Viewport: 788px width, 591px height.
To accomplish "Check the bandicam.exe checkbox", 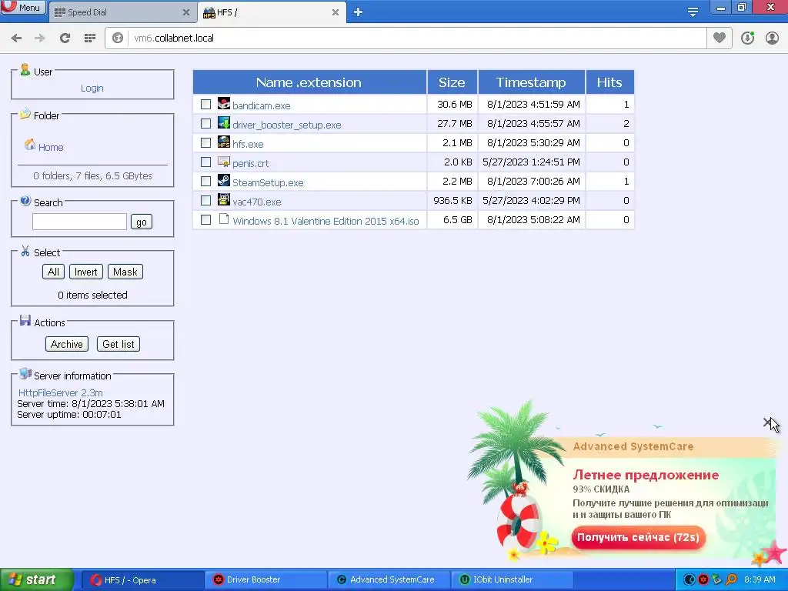I will point(205,104).
